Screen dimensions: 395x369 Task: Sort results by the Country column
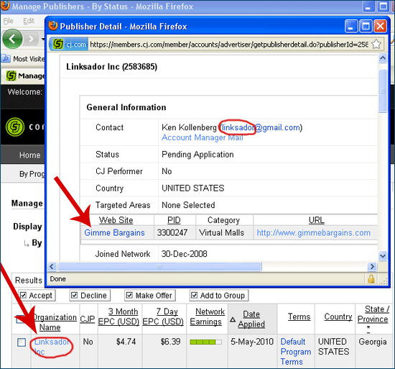tap(338, 316)
